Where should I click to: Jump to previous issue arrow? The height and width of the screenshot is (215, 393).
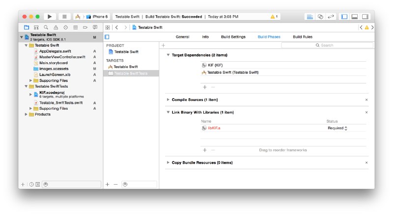tap(361, 27)
